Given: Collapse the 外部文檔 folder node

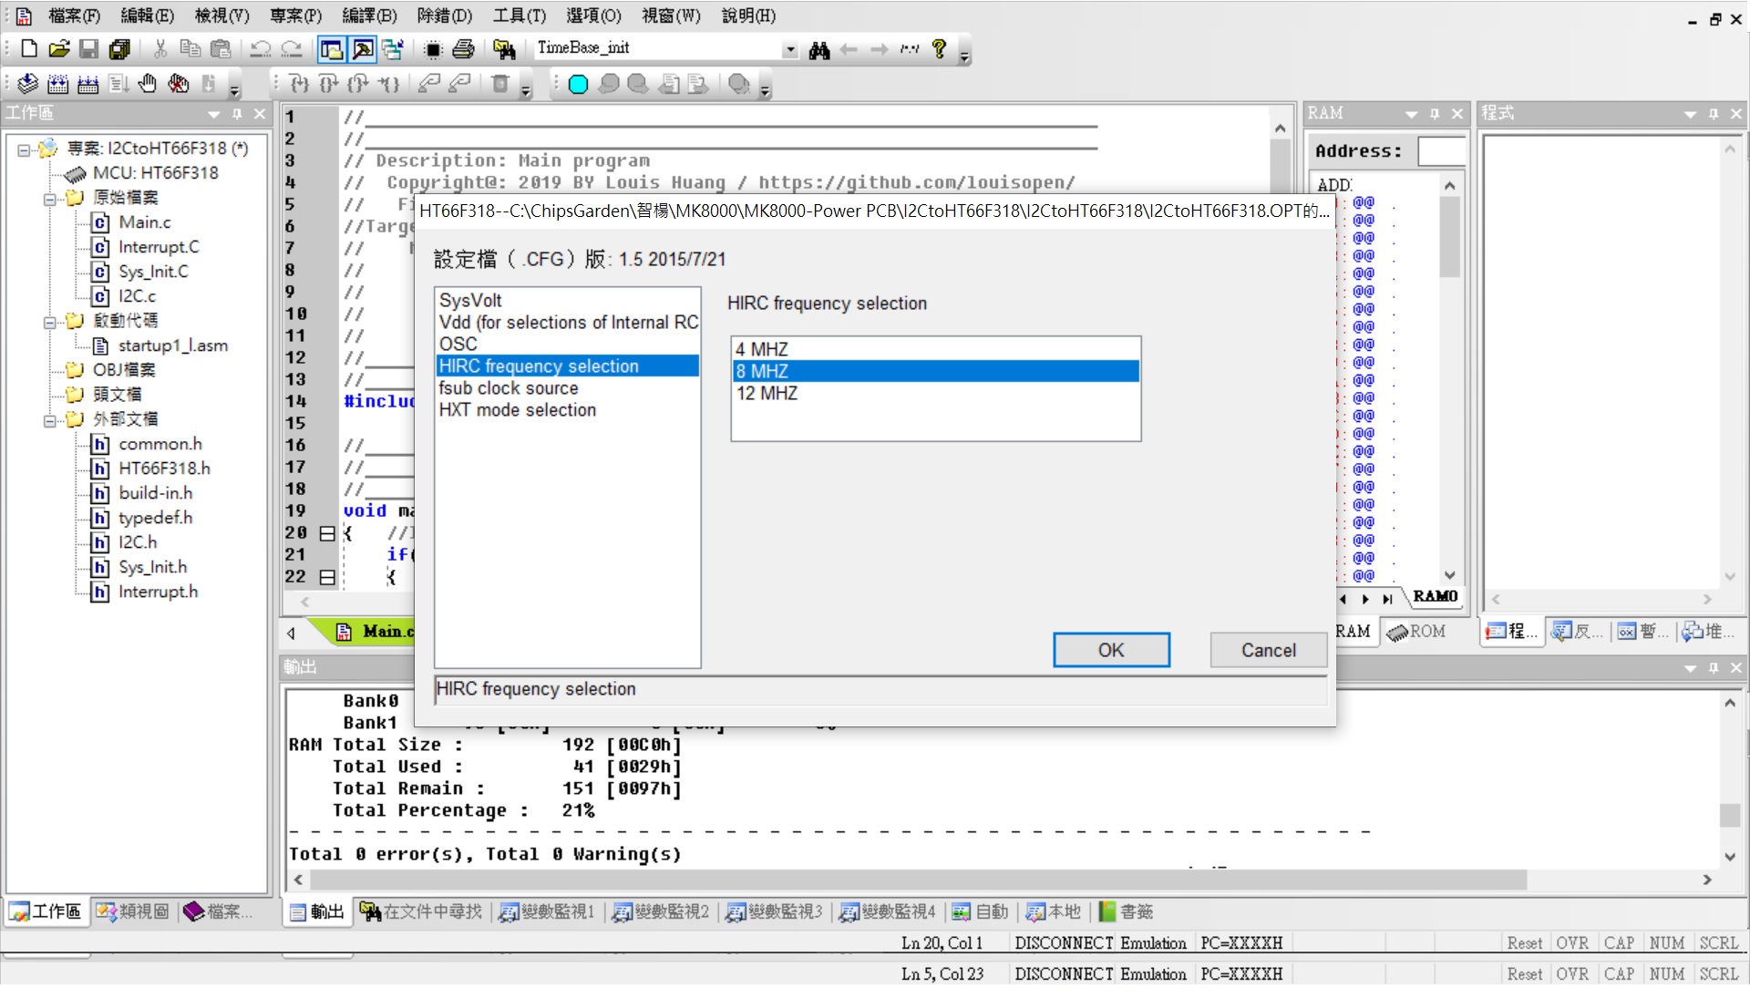Looking at the screenshot, I should 50,419.
